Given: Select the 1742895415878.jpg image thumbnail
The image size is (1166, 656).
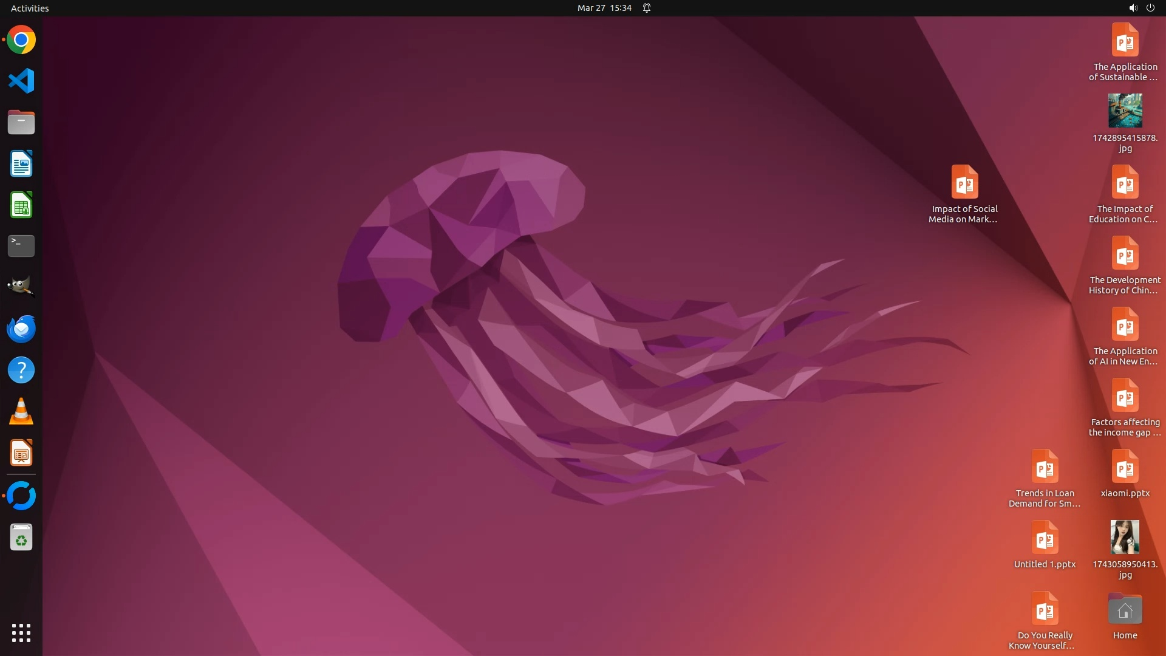Looking at the screenshot, I should [1125, 111].
